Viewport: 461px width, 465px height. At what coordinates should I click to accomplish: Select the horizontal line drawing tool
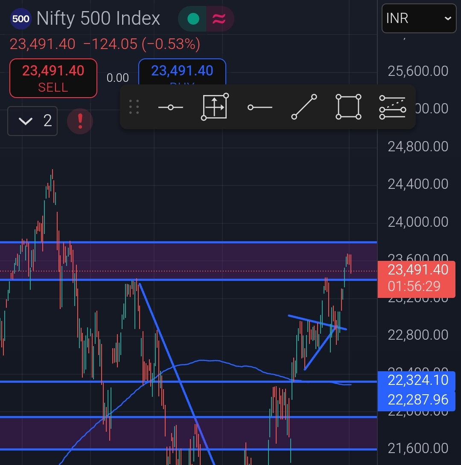(170, 107)
